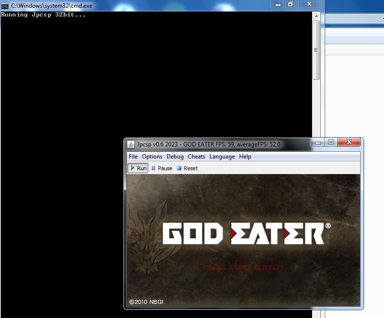Viewport: 384px width, 318px height.
Task: Restore down the cmd.exe window
Action: click(x=290, y=4)
